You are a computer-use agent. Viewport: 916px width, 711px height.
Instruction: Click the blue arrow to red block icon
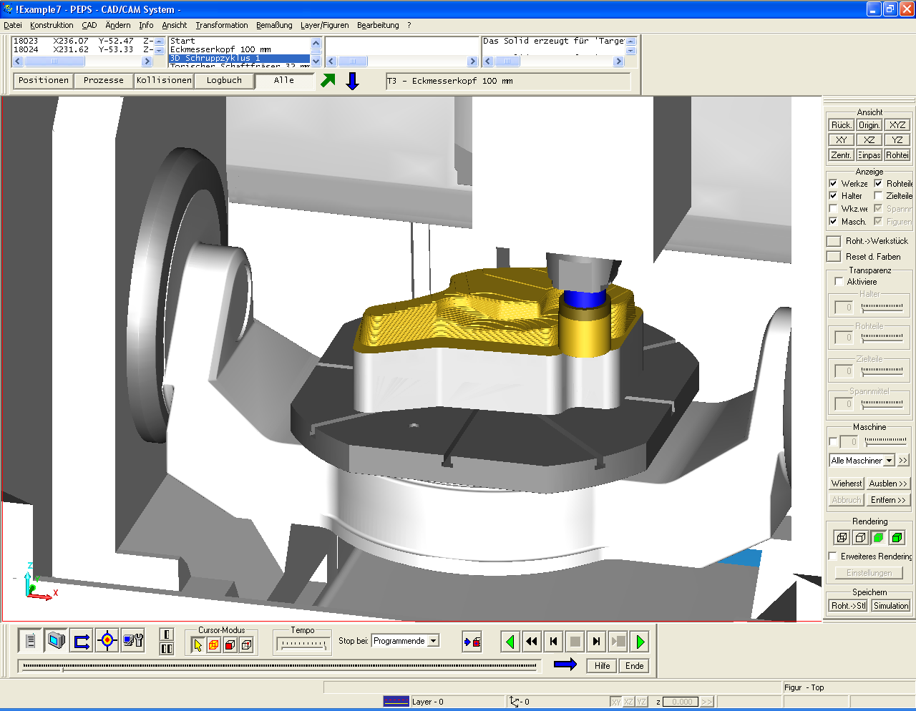[x=472, y=642]
